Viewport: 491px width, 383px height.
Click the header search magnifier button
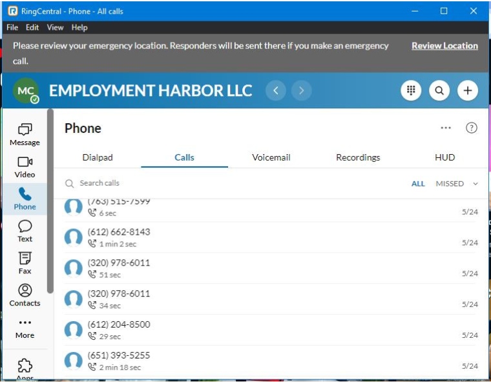439,91
